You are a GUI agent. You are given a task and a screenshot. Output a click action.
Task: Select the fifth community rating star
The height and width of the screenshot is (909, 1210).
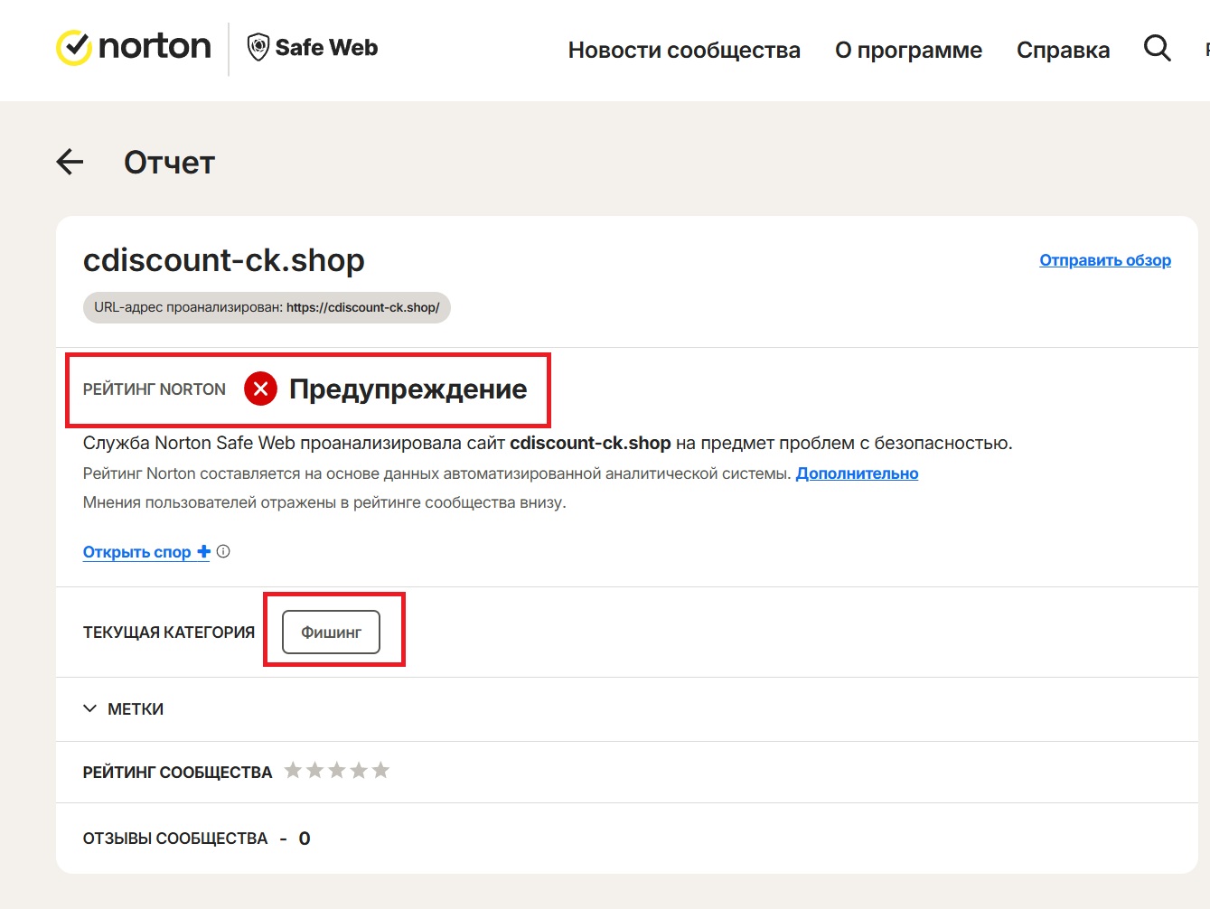[x=381, y=771]
